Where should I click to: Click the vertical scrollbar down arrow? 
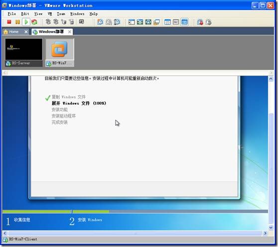[271, 228]
